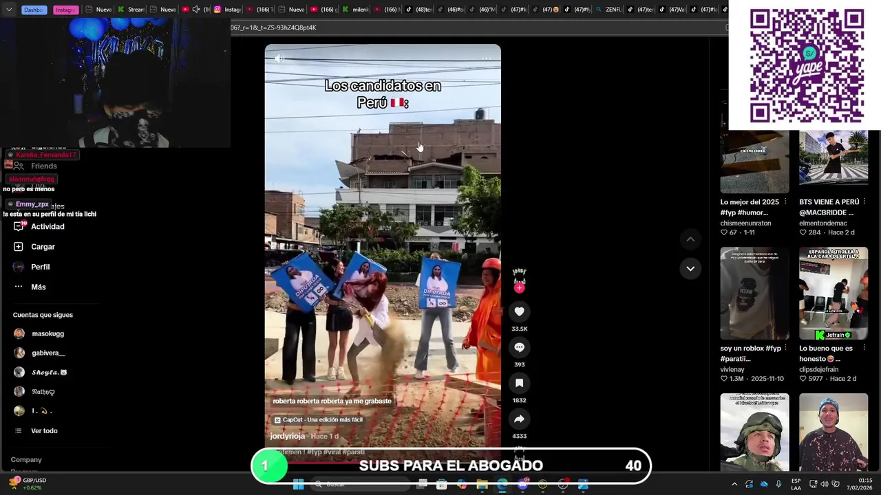Open Lo mejor del 2025 video thumbnail
Image resolution: width=881 pixels, height=495 pixels.
click(x=754, y=160)
